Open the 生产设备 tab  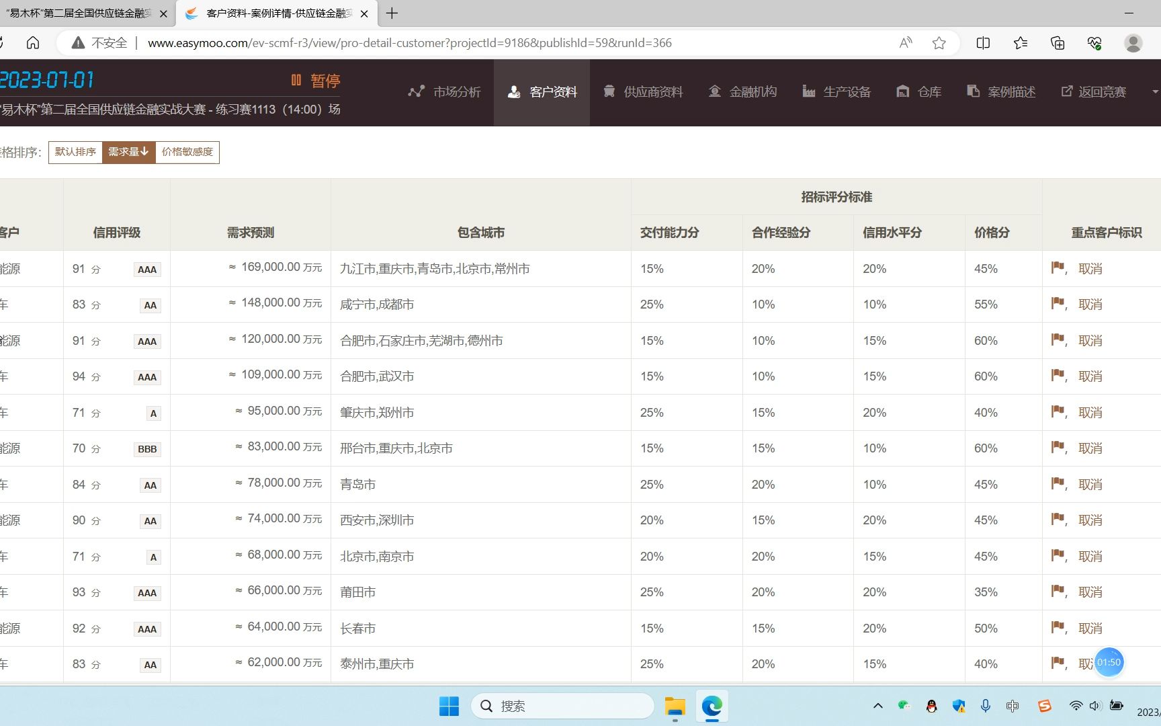(x=836, y=92)
